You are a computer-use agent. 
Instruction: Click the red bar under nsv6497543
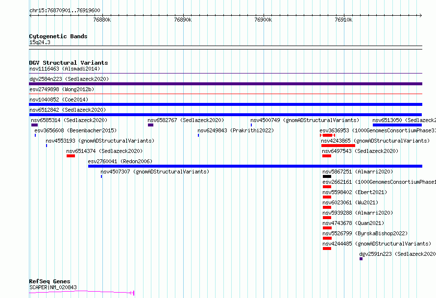(327, 156)
